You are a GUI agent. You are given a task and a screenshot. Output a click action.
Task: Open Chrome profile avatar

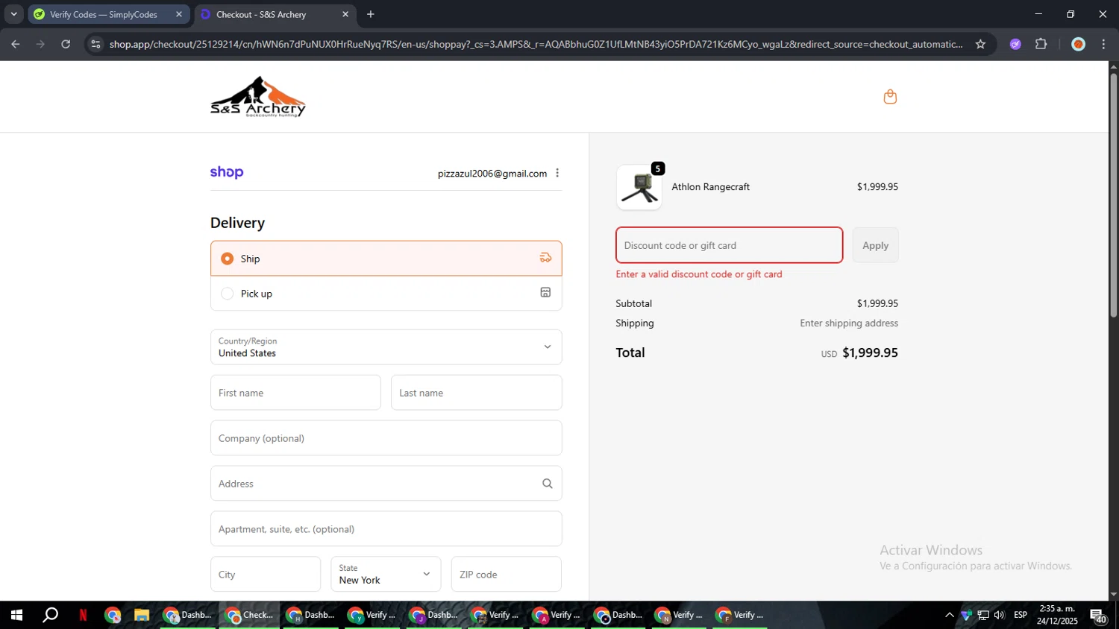[x=1078, y=44]
